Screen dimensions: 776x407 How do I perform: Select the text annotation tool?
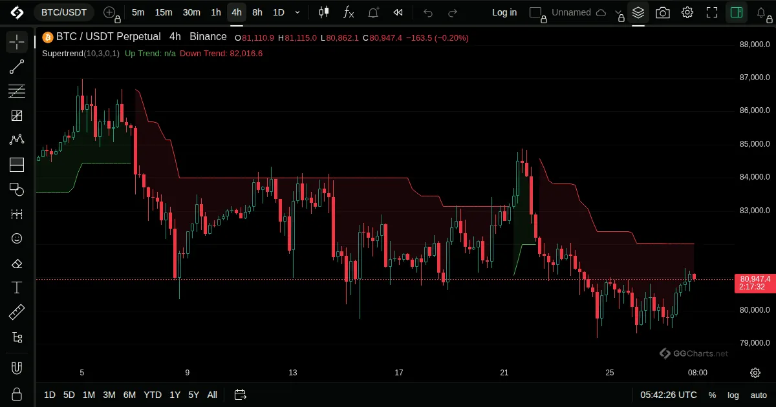tap(17, 287)
